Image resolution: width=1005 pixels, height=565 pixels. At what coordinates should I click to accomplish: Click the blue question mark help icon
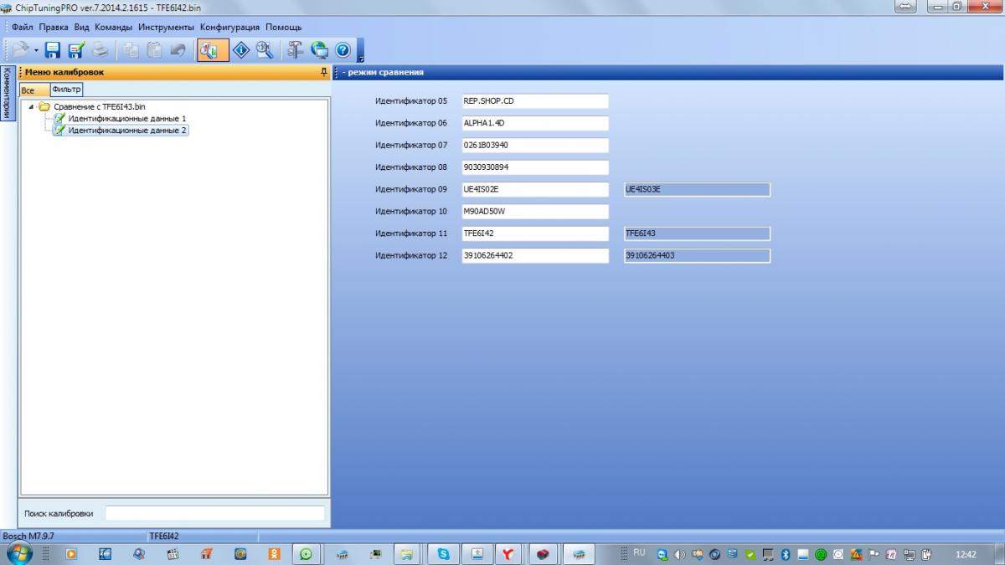coord(343,50)
